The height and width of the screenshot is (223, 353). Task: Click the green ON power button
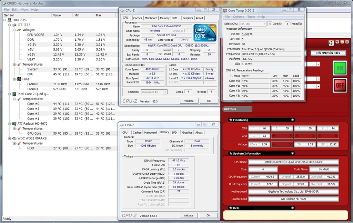(340, 68)
